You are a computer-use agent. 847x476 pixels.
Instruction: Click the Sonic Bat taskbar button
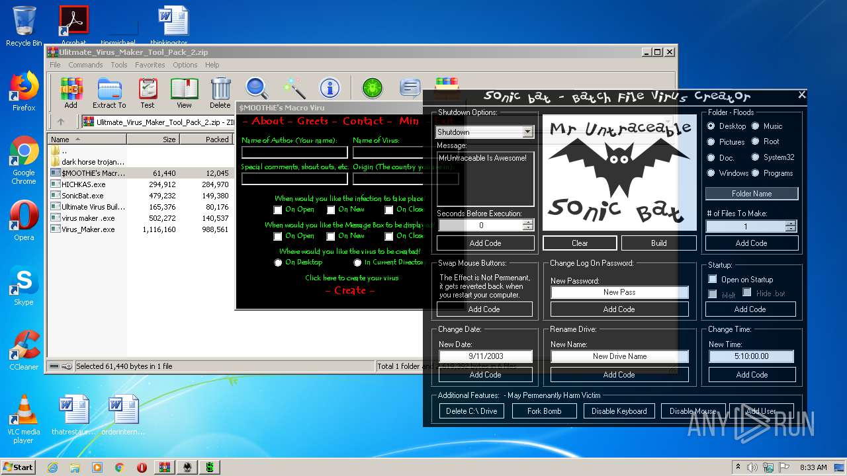pos(187,467)
